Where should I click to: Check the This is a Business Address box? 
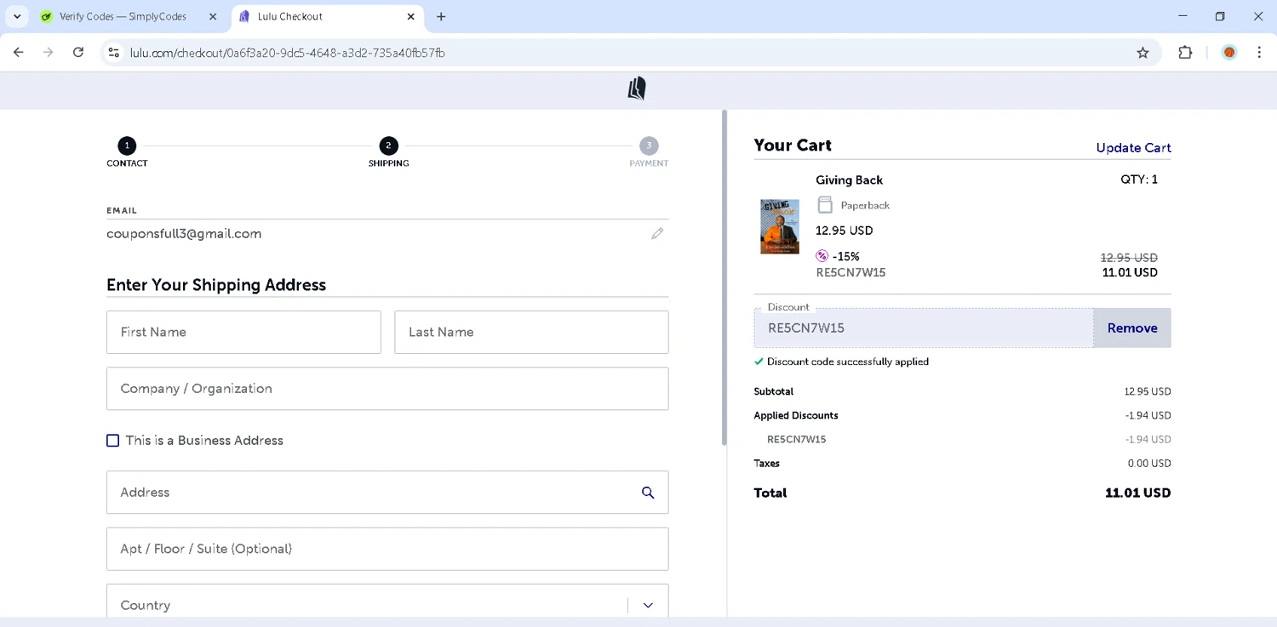pyautogui.click(x=113, y=441)
